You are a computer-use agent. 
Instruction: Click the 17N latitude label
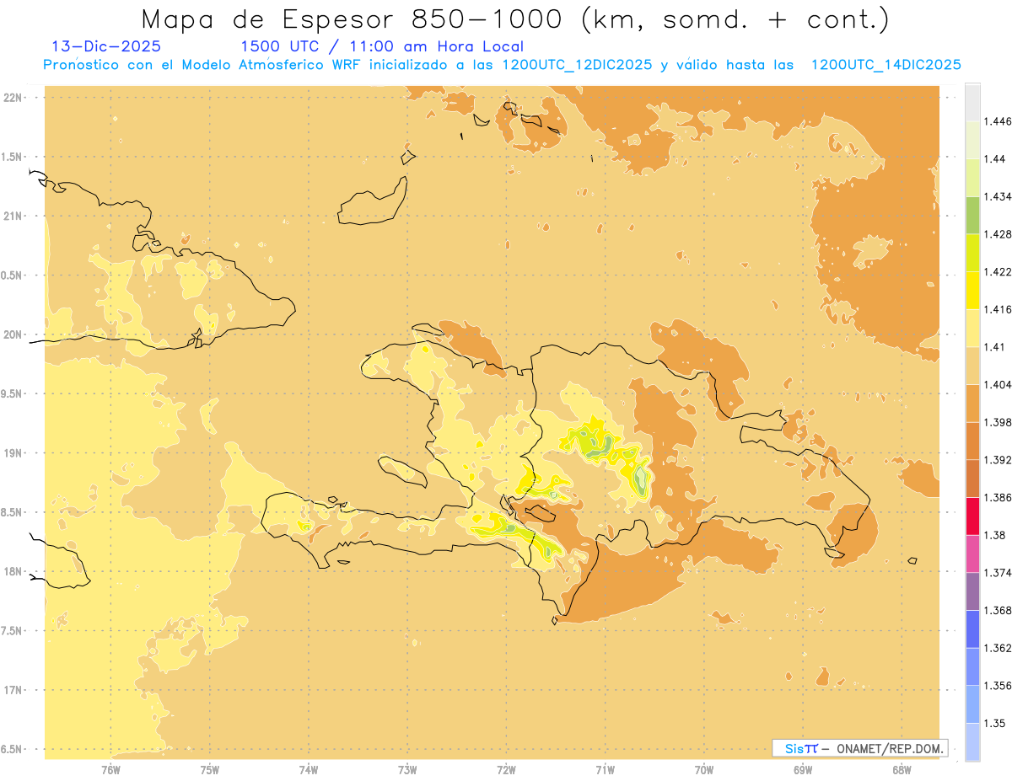pos(12,690)
